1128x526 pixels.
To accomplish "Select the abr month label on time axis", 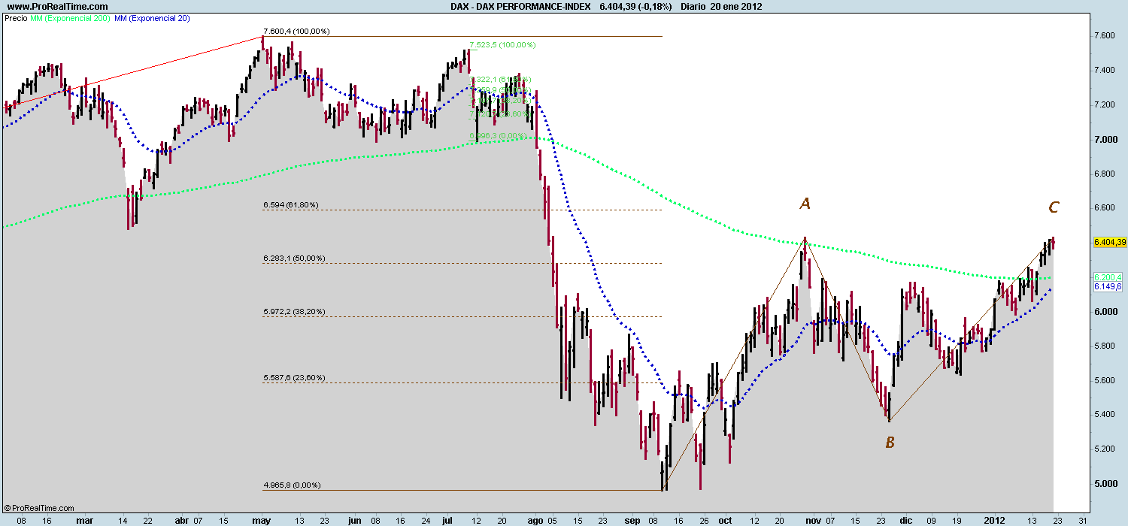I will point(181,519).
